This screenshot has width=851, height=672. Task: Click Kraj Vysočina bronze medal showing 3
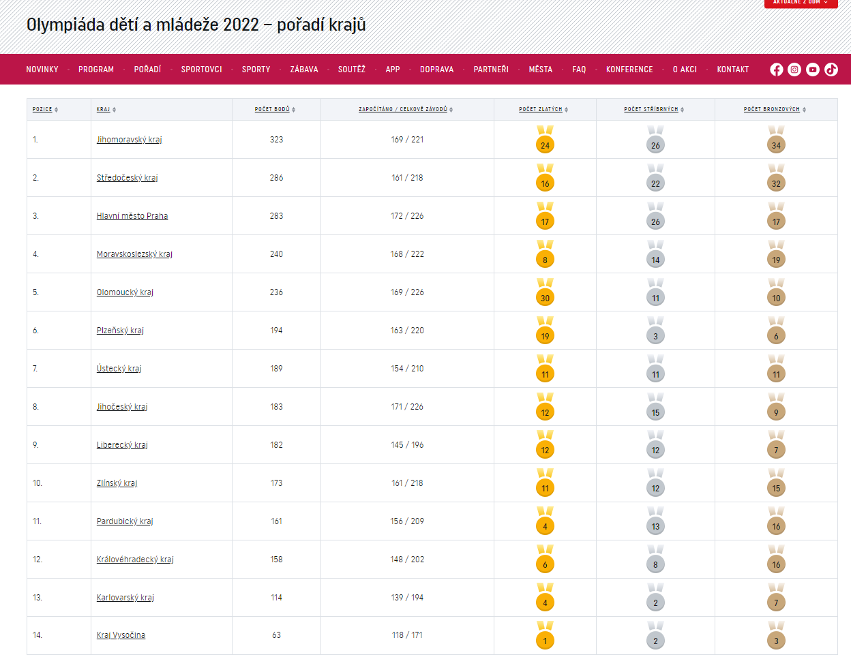[x=776, y=635]
